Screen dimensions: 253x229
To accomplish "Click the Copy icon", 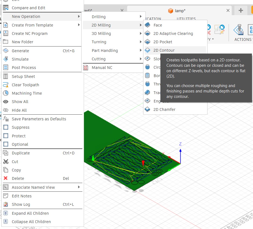I will click(x=6, y=170).
